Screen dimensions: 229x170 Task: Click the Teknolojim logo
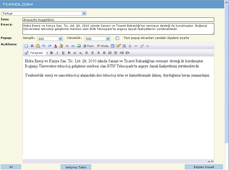coord(18,4)
